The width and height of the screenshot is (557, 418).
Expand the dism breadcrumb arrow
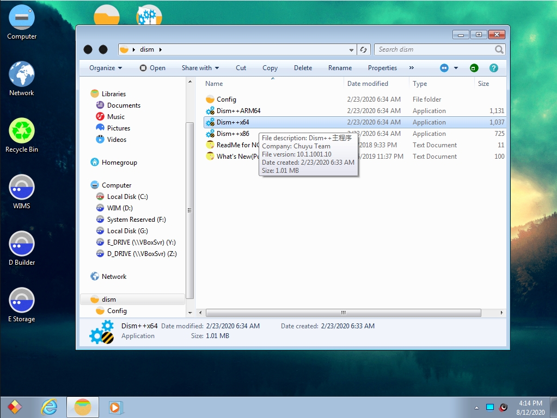pos(161,49)
